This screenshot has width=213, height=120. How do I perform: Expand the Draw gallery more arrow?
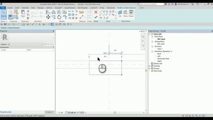(x=116, y=18)
